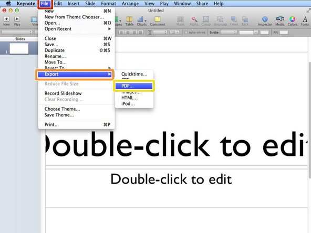Image resolution: width=311 pixels, height=233 pixels.
Task: Choose Move To... from the File menu
Action: pyautogui.click(x=76, y=62)
